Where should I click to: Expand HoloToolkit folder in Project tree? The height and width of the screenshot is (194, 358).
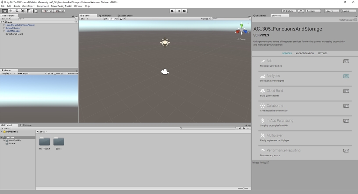[x=4, y=141]
